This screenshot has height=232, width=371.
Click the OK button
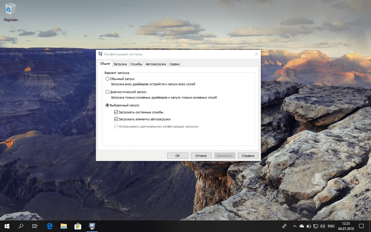[177, 155]
